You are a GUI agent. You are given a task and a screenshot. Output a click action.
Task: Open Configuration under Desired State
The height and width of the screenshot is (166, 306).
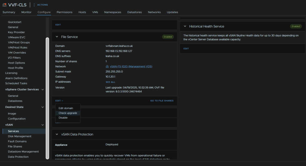17,119
